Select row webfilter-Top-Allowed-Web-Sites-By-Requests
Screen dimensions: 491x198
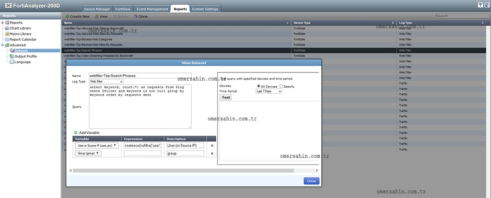point(274,34)
